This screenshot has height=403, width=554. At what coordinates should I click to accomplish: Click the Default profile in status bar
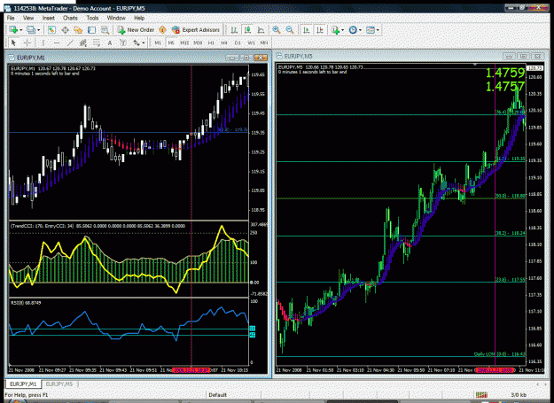pos(217,395)
